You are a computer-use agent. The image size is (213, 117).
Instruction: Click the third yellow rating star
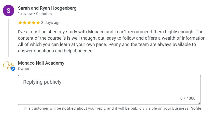[29, 23]
